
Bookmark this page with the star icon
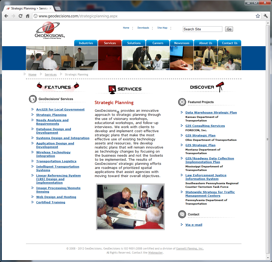click(258, 16)
